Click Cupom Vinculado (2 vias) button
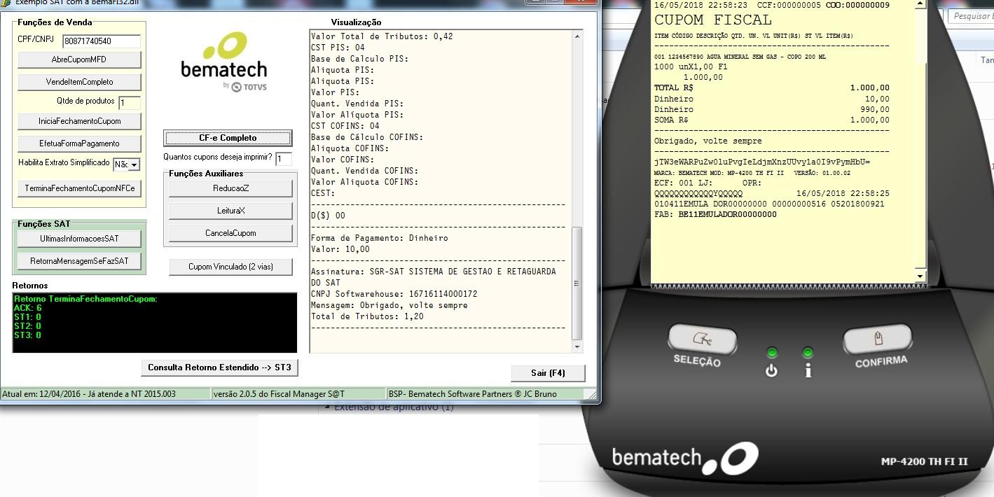 click(x=230, y=267)
